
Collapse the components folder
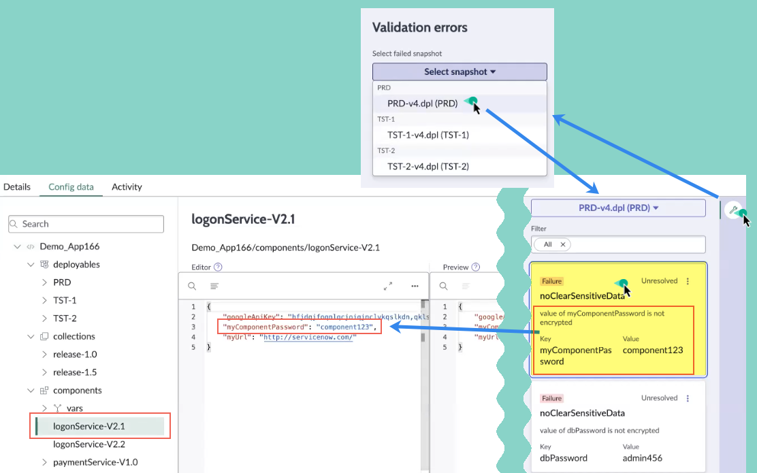click(x=31, y=391)
